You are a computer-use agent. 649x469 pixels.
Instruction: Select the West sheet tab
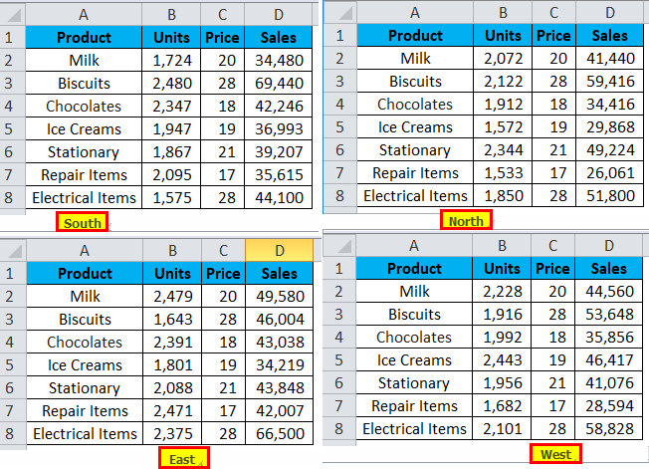click(554, 454)
